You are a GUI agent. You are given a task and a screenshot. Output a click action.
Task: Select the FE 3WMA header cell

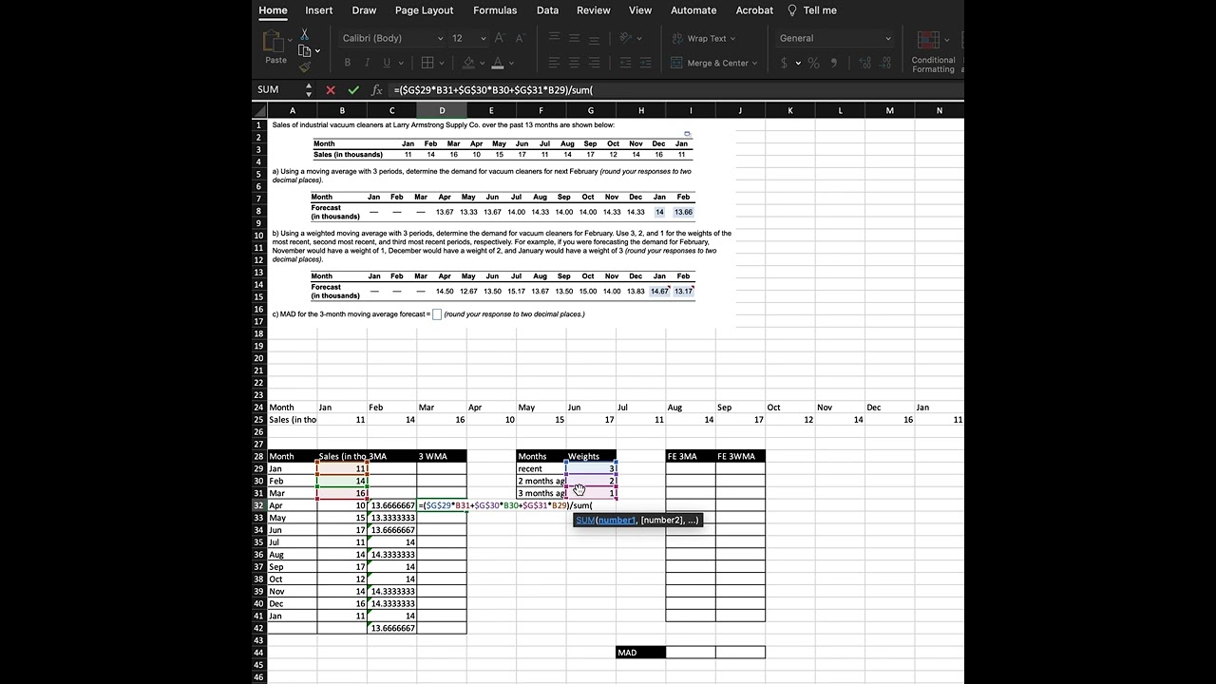(740, 456)
